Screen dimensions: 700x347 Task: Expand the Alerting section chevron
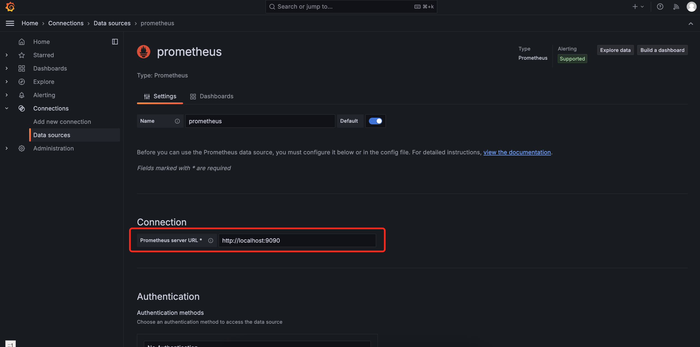[7, 95]
